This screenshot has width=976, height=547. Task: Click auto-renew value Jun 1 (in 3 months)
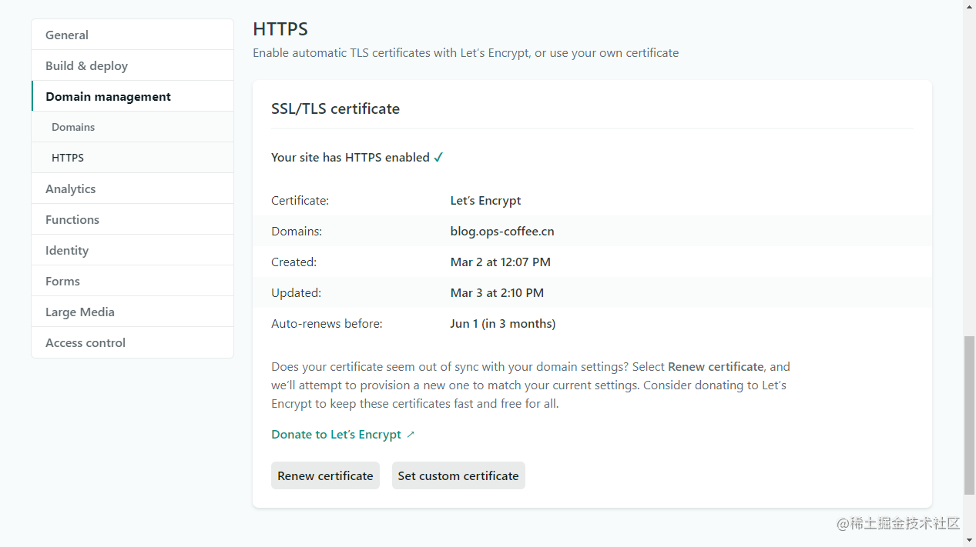point(503,323)
